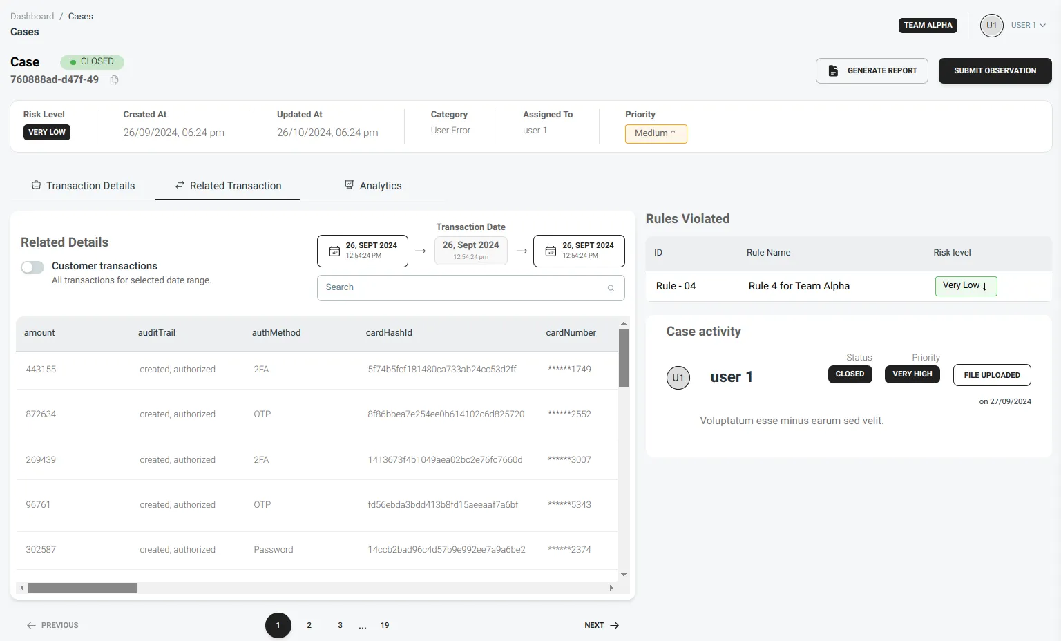Image resolution: width=1061 pixels, height=641 pixels.
Task: Select the row with amount 302587
Action: [x=317, y=550]
